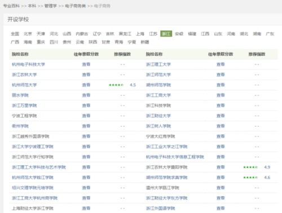Choose the 湖北 region filter
Viewport: 282px width, 213px height.
(244, 34)
